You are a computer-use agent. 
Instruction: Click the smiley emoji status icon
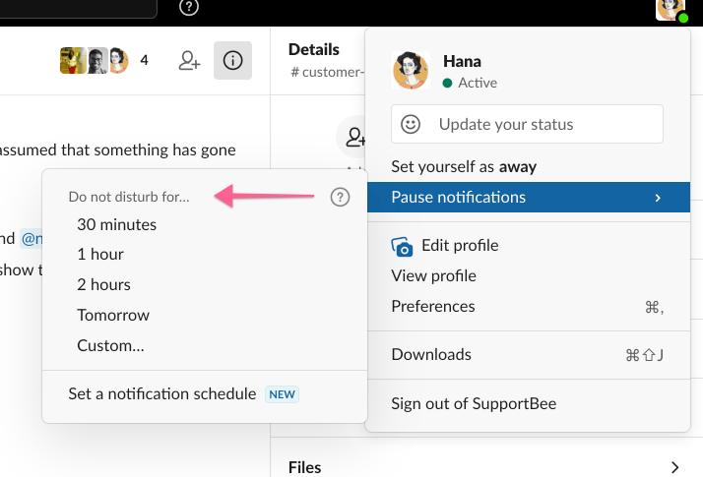click(411, 124)
